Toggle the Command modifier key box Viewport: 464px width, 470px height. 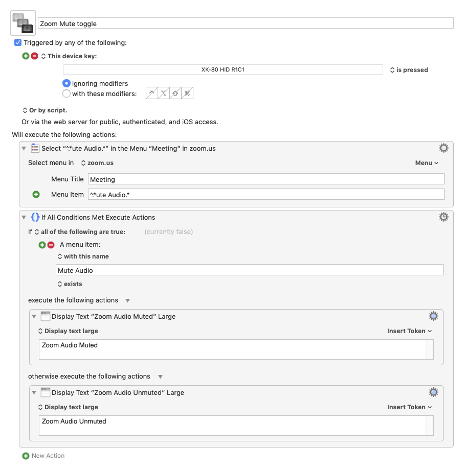coord(187,93)
